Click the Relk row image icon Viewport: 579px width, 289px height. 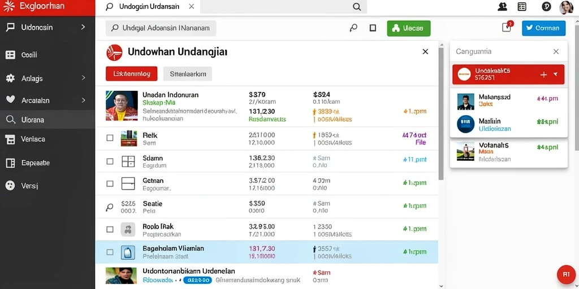click(129, 138)
